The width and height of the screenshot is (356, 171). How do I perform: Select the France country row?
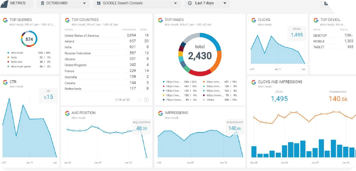(x=107, y=71)
